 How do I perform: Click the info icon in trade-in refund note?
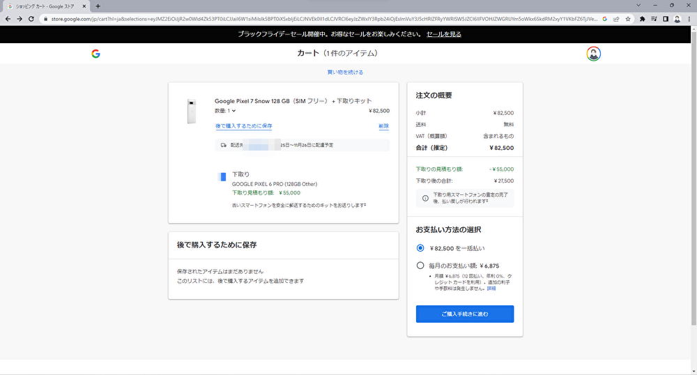(x=426, y=199)
